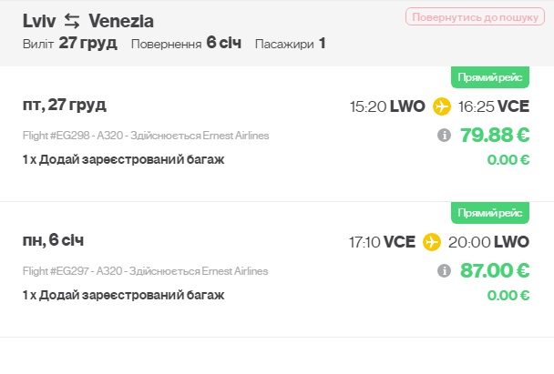Click the yellow plane icon for the LWO to VCE flight

coord(442,106)
